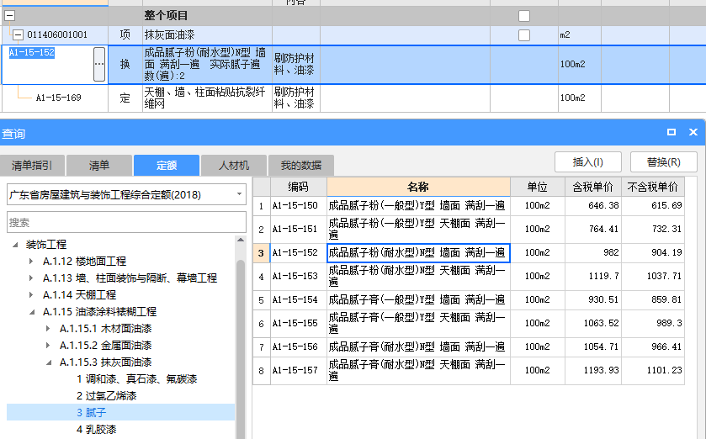Switch to the 定额 tab
The width and height of the screenshot is (706, 439).
pyautogui.click(x=167, y=166)
